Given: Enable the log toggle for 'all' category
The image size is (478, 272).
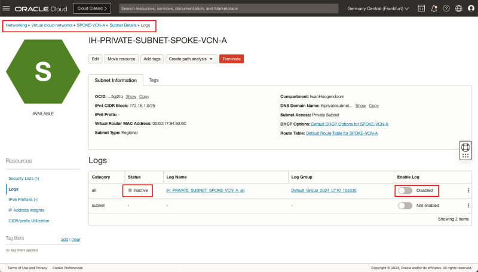Looking at the screenshot, I should (x=405, y=190).
